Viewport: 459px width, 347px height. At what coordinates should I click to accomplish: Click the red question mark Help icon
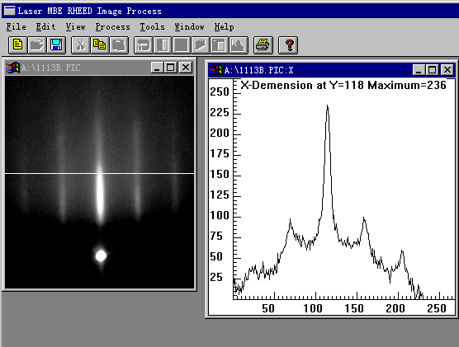(288, 45)
